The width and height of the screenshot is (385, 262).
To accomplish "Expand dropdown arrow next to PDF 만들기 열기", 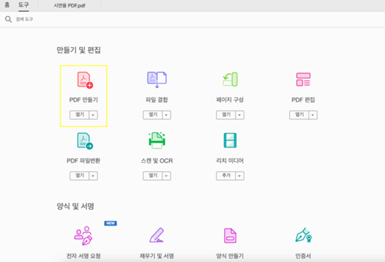I will tap(93, 115).
